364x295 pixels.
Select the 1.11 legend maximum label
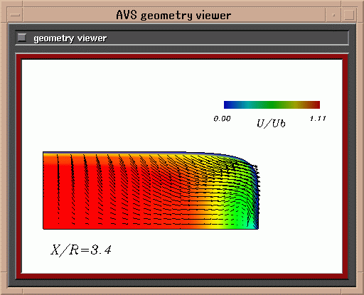pos(318,118)
